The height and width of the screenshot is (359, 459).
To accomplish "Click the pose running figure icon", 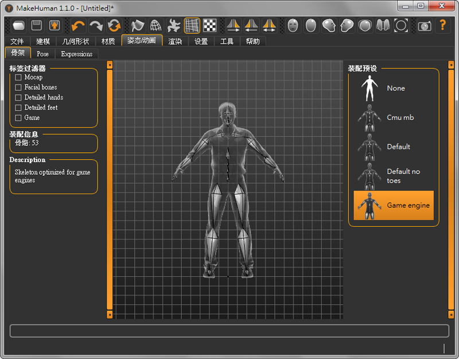I will tap(174, 25).
